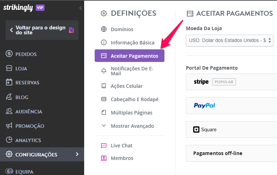Click the Promoção megaphone icon
The height and width of the screenshot is (175, 277).
click(9, 126)
